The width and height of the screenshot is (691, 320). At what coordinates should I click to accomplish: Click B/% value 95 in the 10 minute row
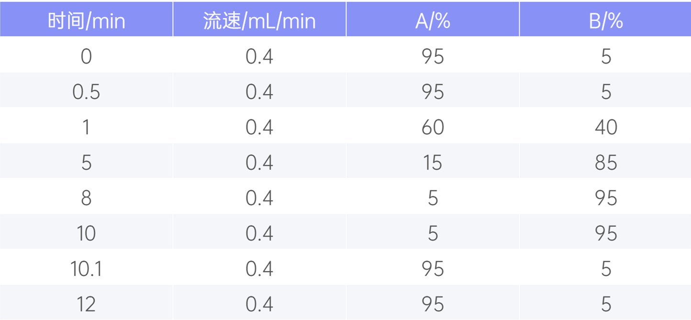point(606,233)
